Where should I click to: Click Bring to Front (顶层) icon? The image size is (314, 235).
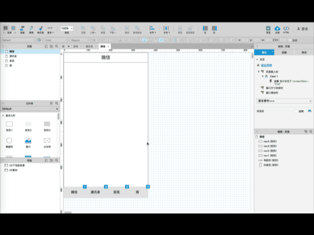point(83,29)
